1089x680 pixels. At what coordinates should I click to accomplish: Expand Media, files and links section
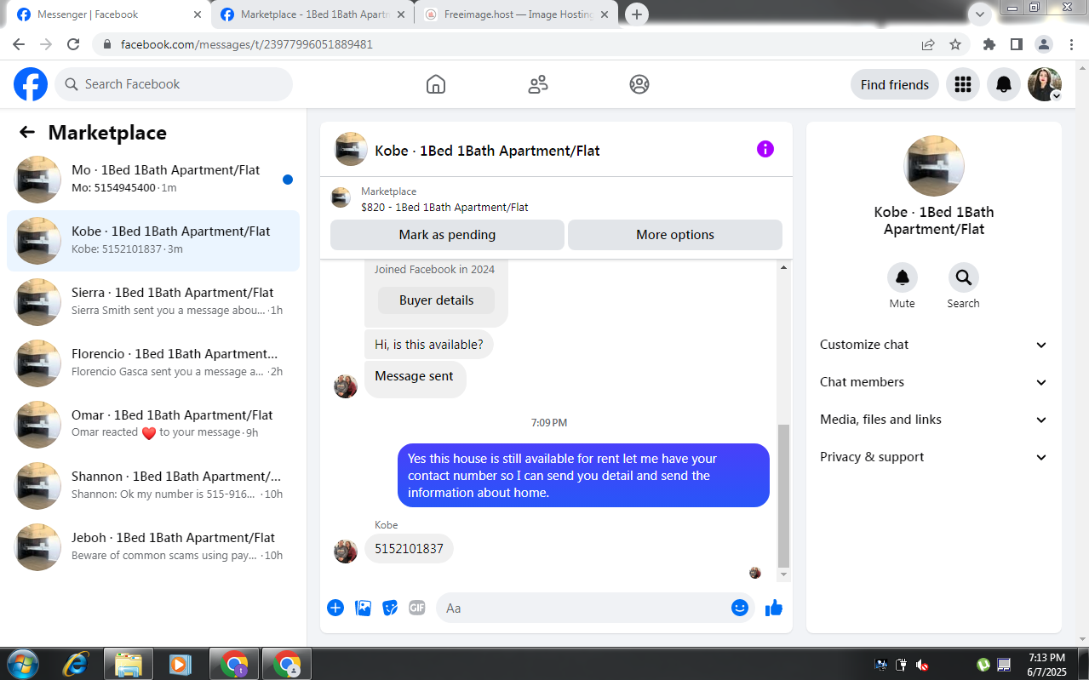(x=933, y=420)
